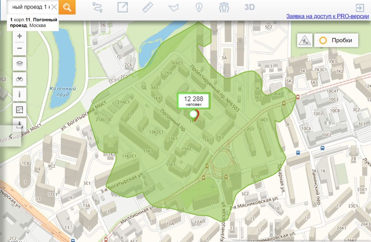Viewport: 371px width, 242px height.
Task: Select the polygon area tool icon
Action: click(x=173, y=7)
